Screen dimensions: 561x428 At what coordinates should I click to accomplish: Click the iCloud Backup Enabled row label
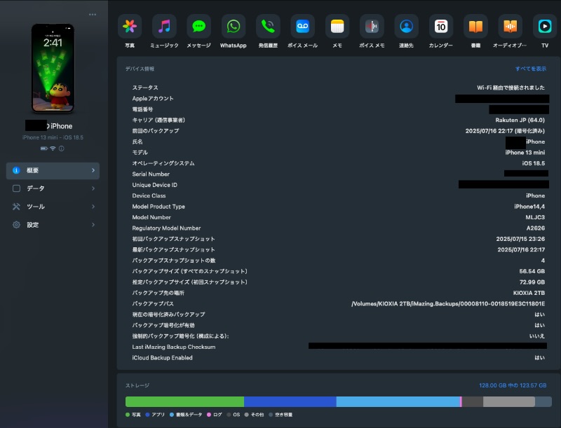click(x=162, y=358)
